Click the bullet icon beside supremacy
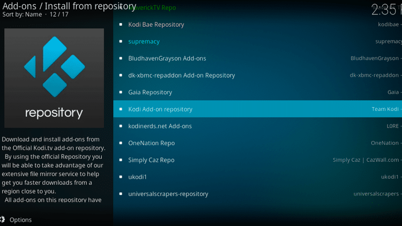Screen dimensions: 402x226 pos(121,41)
